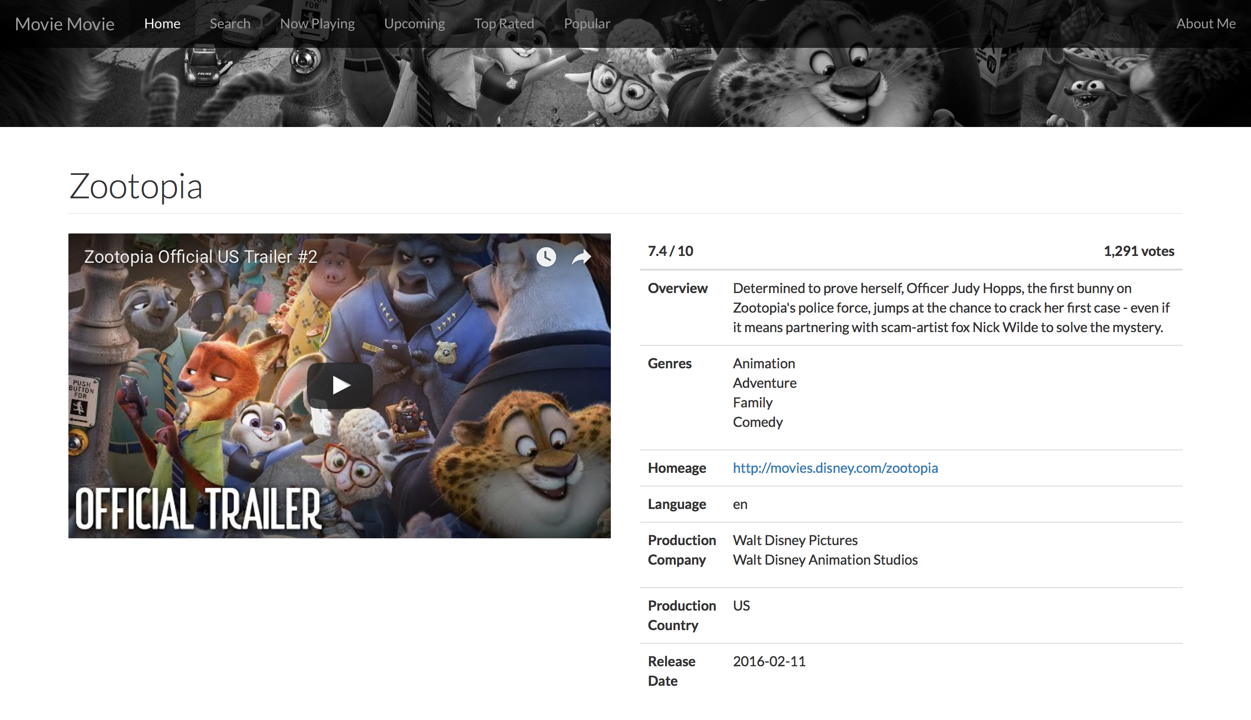Click release date 2016-02-11
The height and width of the screenshot is (720, 1251).
coord(769,661)
